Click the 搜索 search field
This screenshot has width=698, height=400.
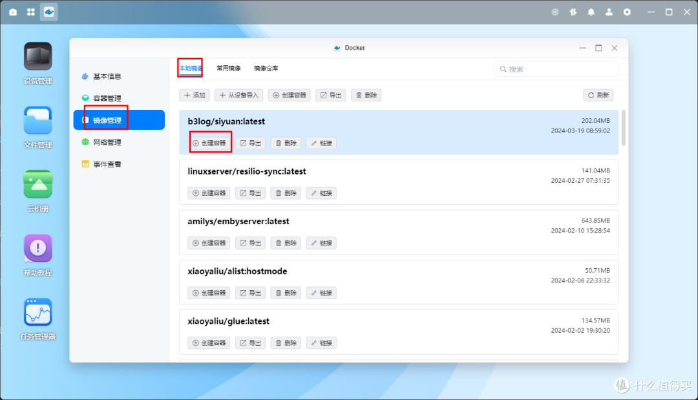click(x=556, y=69)
